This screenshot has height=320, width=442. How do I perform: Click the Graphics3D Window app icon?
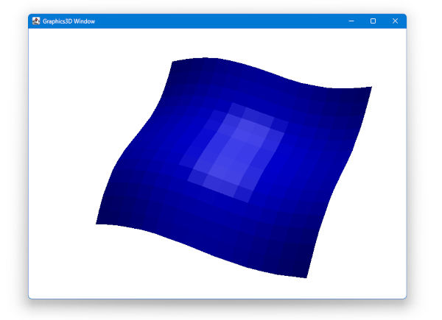click(36, 21)
